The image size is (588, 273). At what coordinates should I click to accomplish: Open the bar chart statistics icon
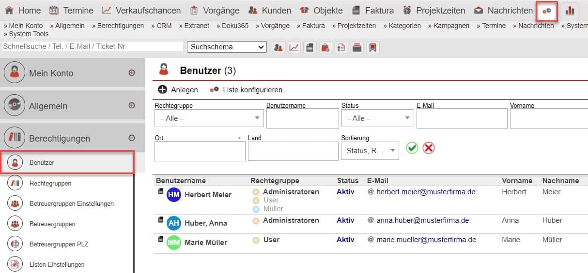tap(570, 11)
